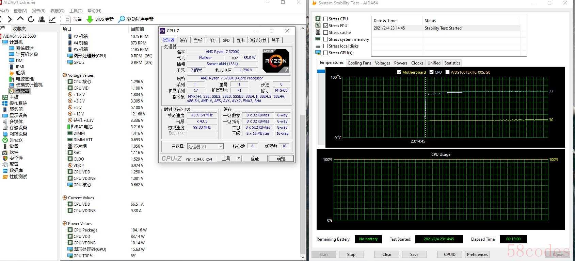Expand the 工具 button dropdown arrow
575x261 pixels.
coord(239,159)
